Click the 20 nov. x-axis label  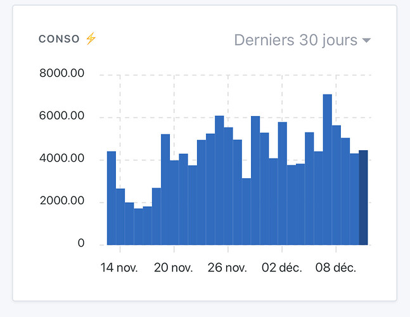(174, 268)
